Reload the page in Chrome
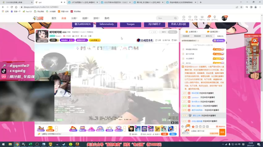The height and width of the screenshot is (147, 263). 12,7
